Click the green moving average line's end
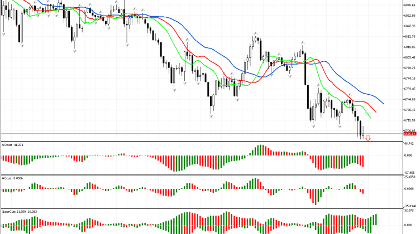Viewport: 420px width, 234px height. (370, 118)
